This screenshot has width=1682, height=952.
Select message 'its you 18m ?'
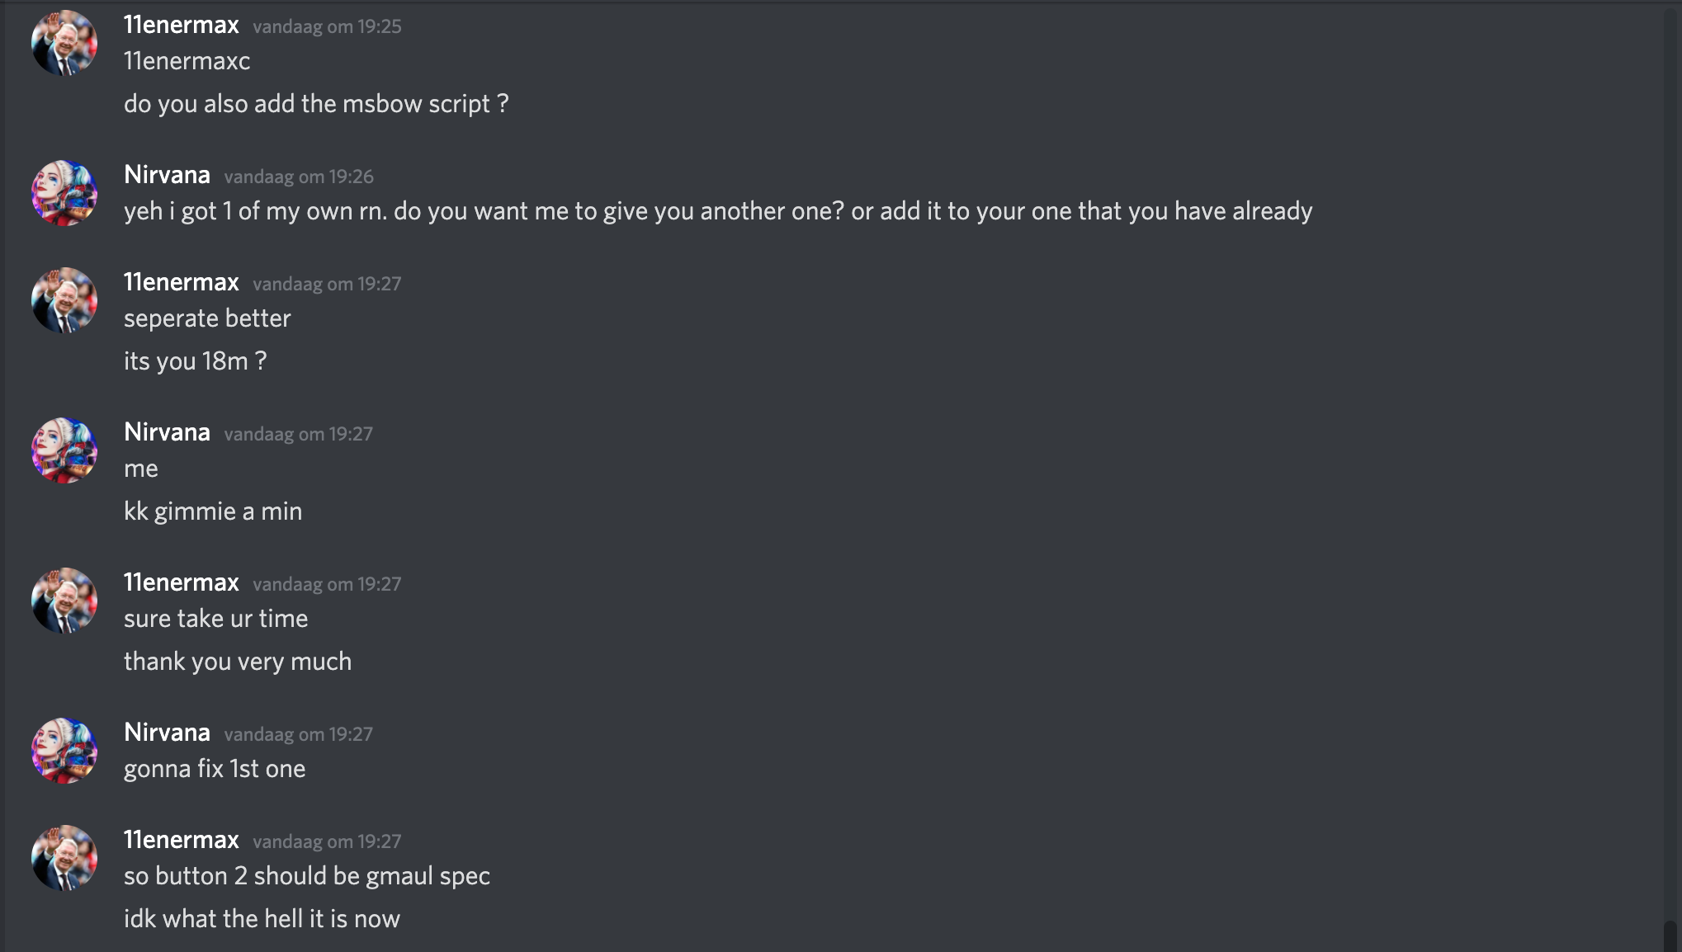tap(195, 361)
